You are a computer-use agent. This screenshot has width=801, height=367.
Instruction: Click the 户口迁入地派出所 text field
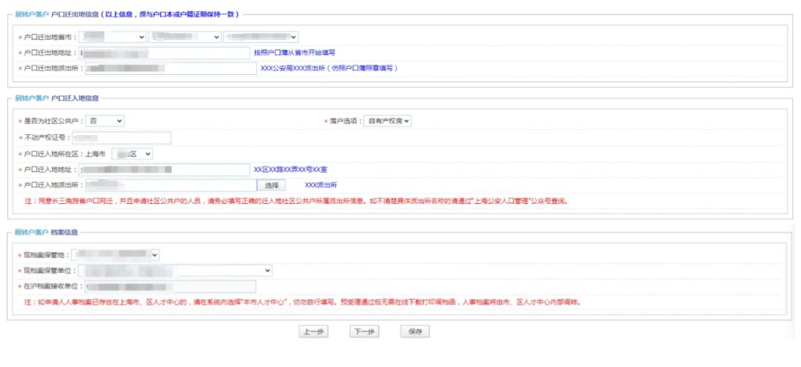169,185
